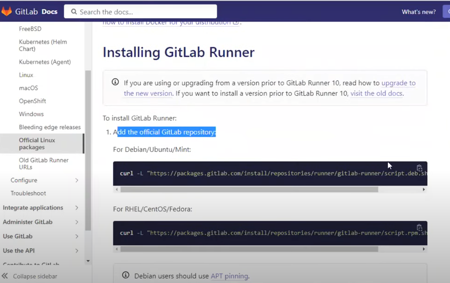Expand the Use GitLab section

[x=77, y=236]
